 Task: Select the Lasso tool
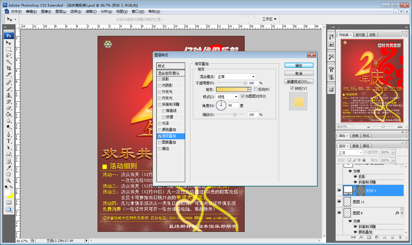point(9,55)
